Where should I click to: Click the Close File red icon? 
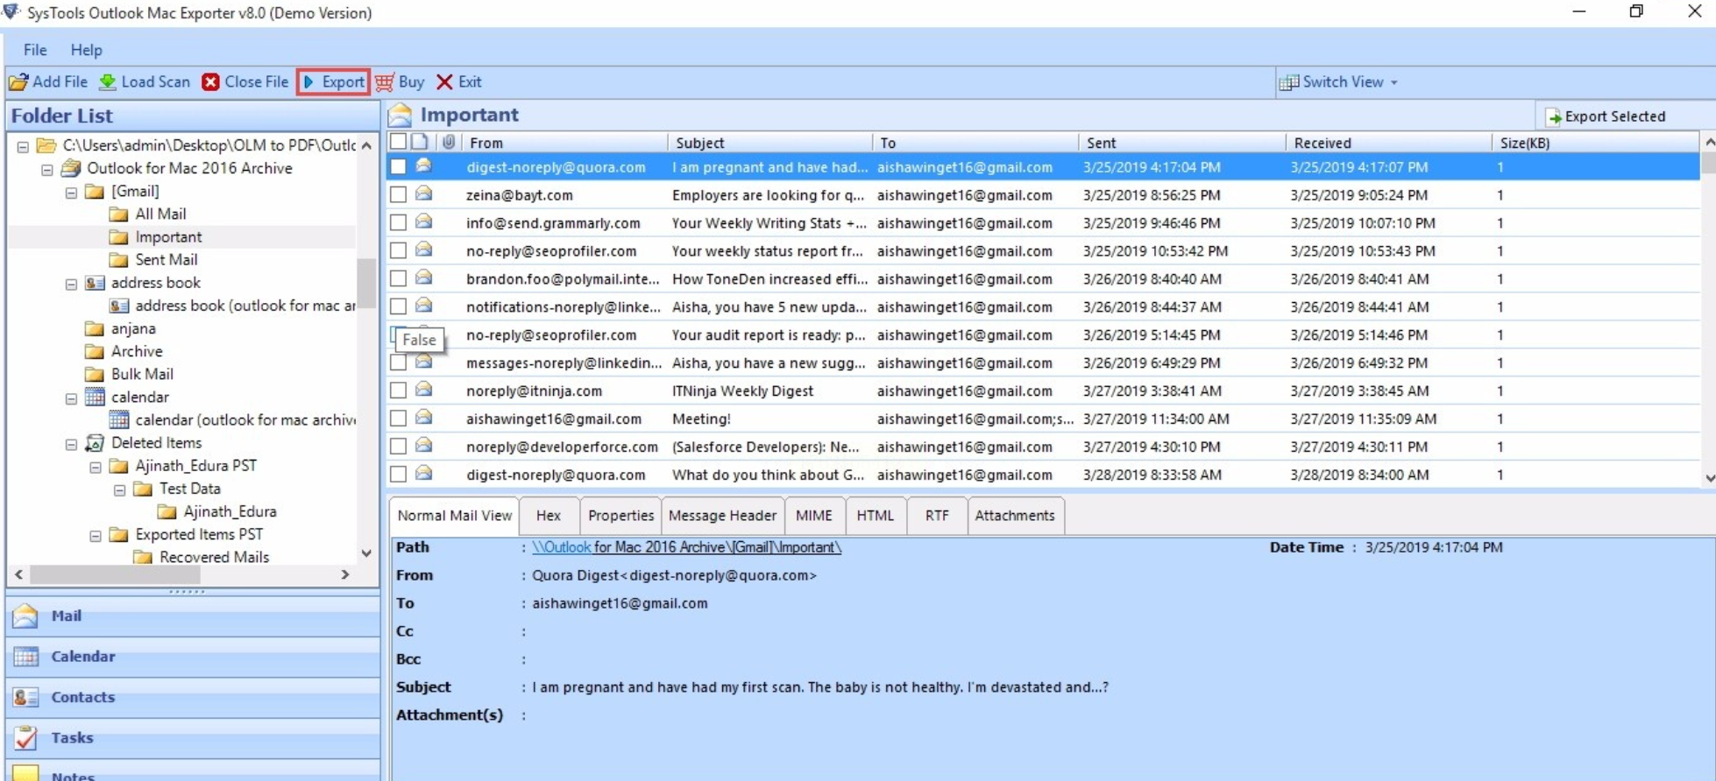coord(210,82)
